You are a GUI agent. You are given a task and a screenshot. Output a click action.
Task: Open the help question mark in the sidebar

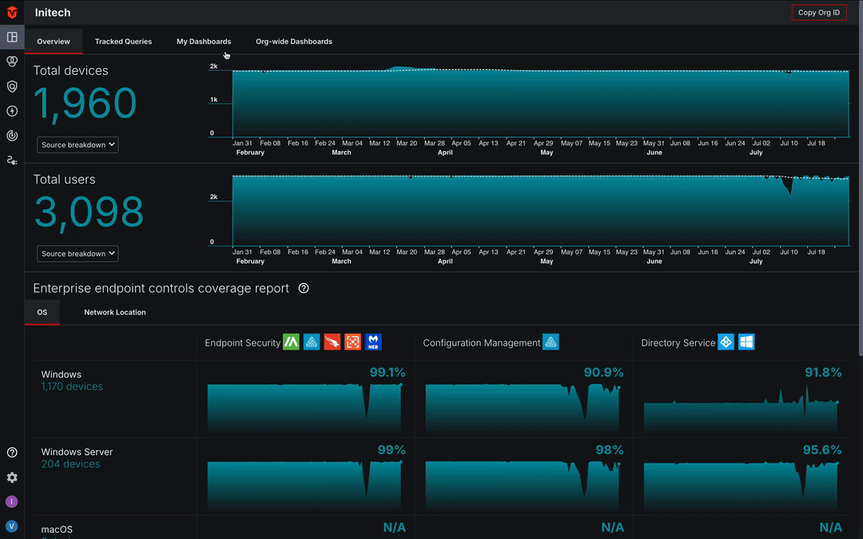click(x=11, y=453)
